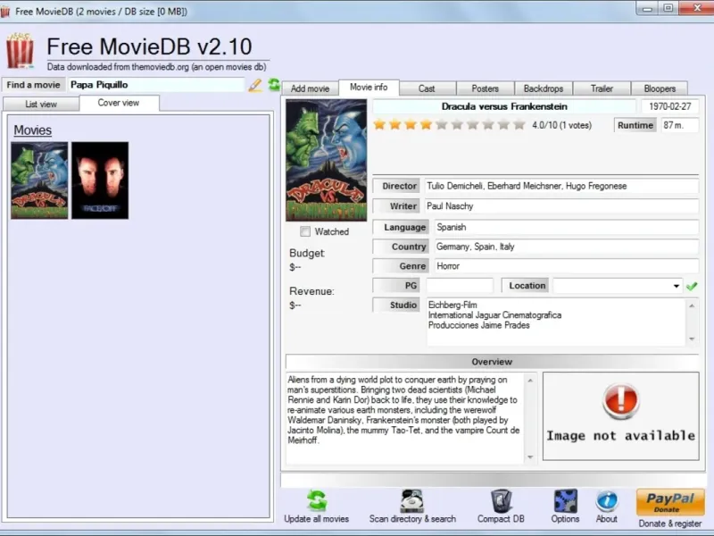This screenshot has height=536, width=714.
Task: Click the pencil edit icon beside search field
Action: pyautogui.click(x=255, y=85)
